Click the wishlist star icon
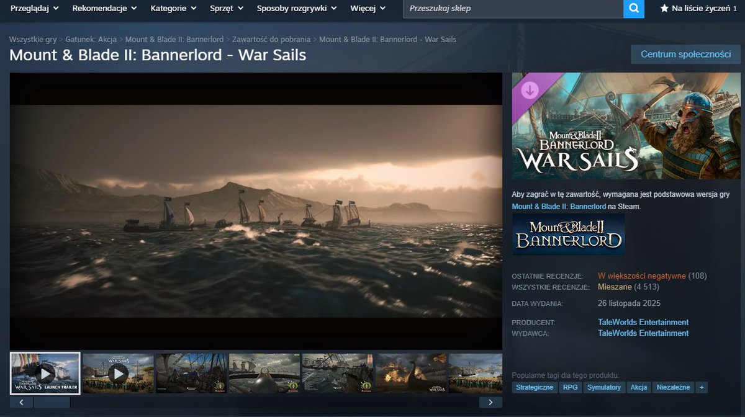745x417 pixels. click(x=664, y=9)
